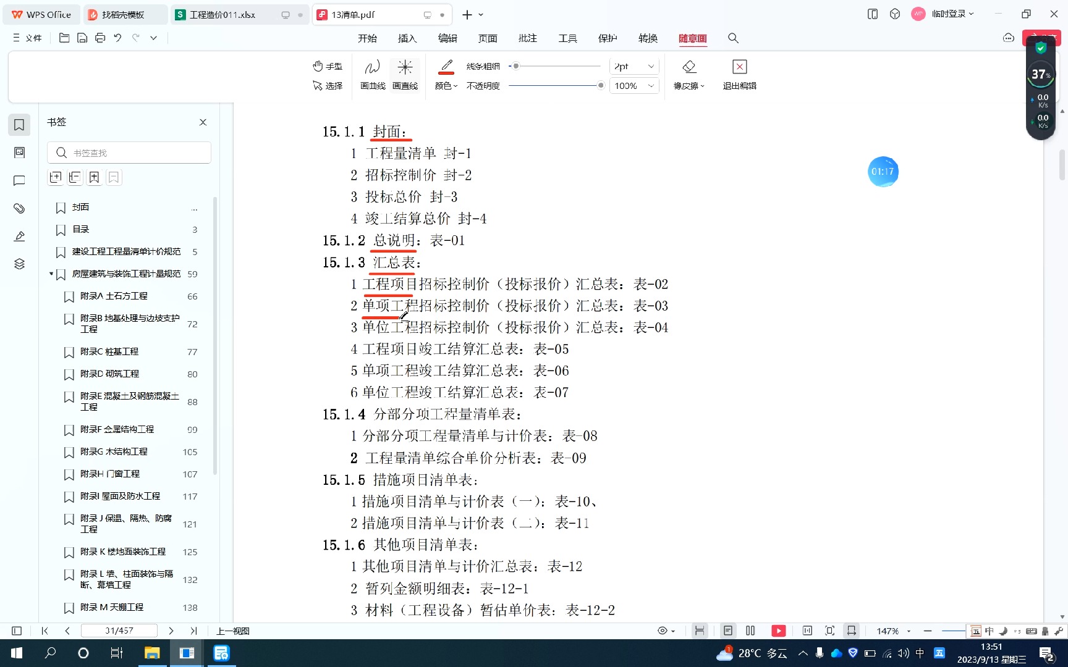Open the eye protection mode dropdown
The height and width of the screenshot is (667, 1068).
[x=666, y=631]
